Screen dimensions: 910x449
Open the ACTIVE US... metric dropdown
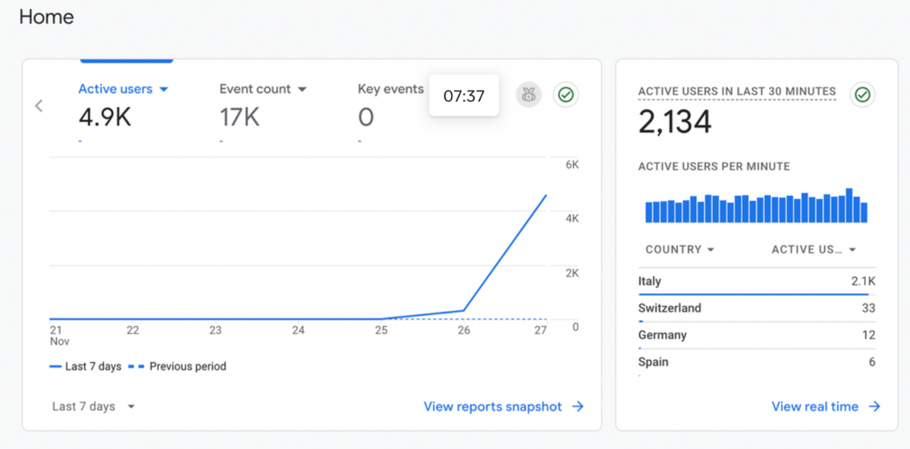click(x=814, y=249)
